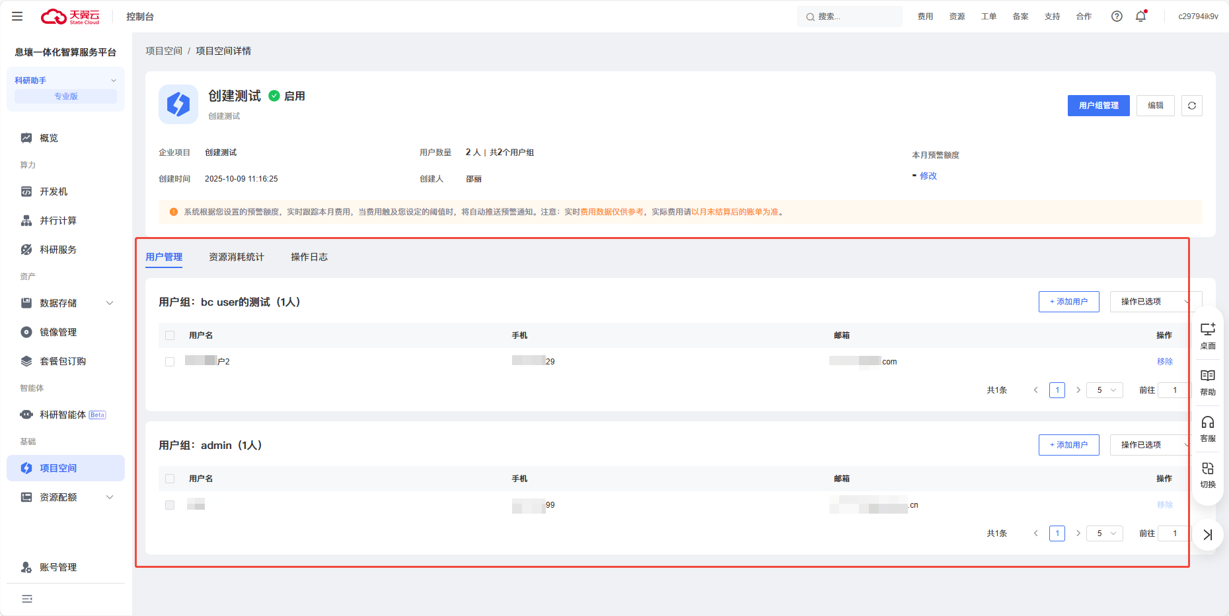Open the notification bell
The image size is (1229, 616).
click(1140, 17)
